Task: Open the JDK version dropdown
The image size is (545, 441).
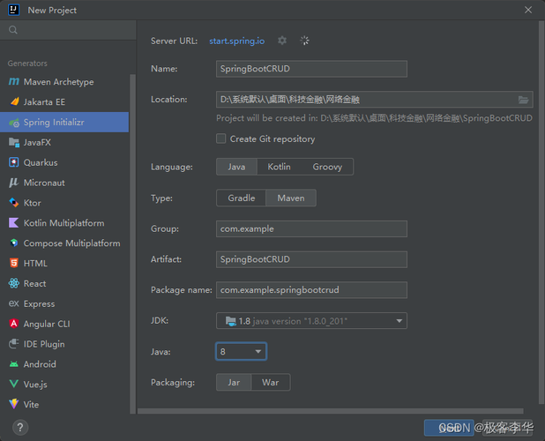Action: coord(399,321)
